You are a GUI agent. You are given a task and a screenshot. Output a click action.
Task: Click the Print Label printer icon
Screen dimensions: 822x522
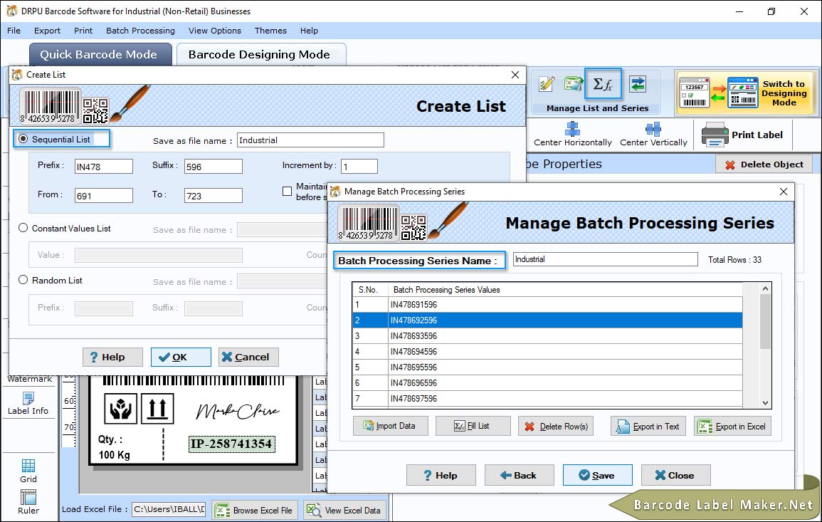(x=715, y=135)
